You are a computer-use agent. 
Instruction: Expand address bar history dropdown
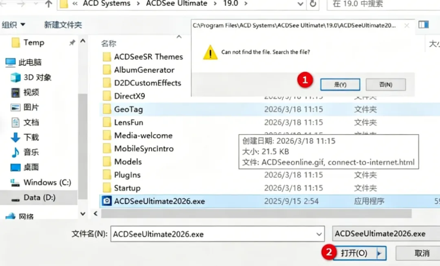point(300,4)
